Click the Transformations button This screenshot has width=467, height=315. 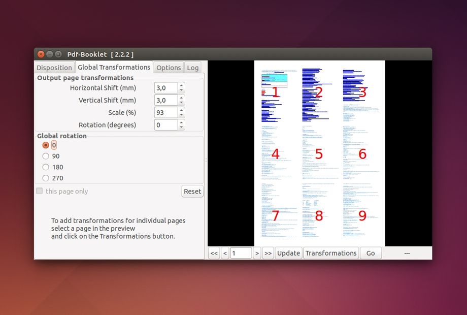click(331, 253)
